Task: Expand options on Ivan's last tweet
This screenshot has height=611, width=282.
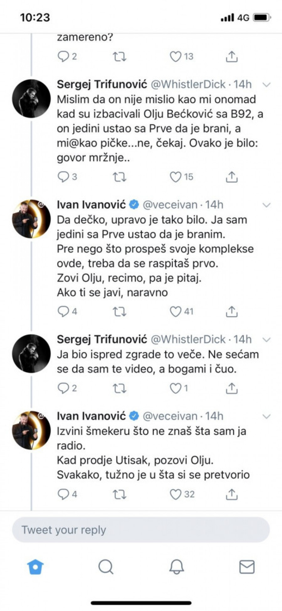Action: (266, 417)
